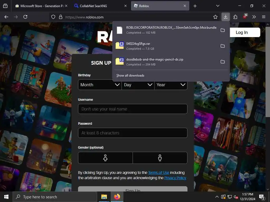270x202 pixels.
Task: Show more tools overflow chevrons
Action: 254,17
